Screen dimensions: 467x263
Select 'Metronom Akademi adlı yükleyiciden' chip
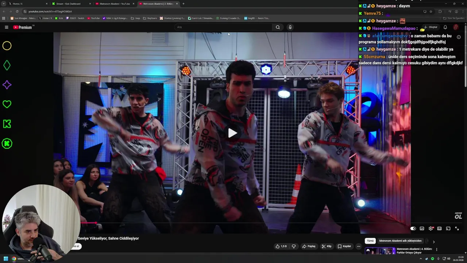pos(400,241)
